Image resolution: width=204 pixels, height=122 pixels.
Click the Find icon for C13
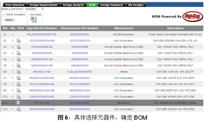(x=18, y=109)
